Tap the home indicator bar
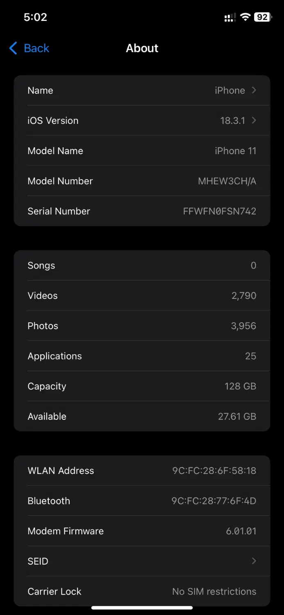 tap(142, 608)
